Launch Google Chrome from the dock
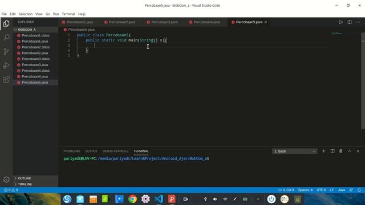The image size is (365, 205). pyautogui.click(x=132, y=199)
